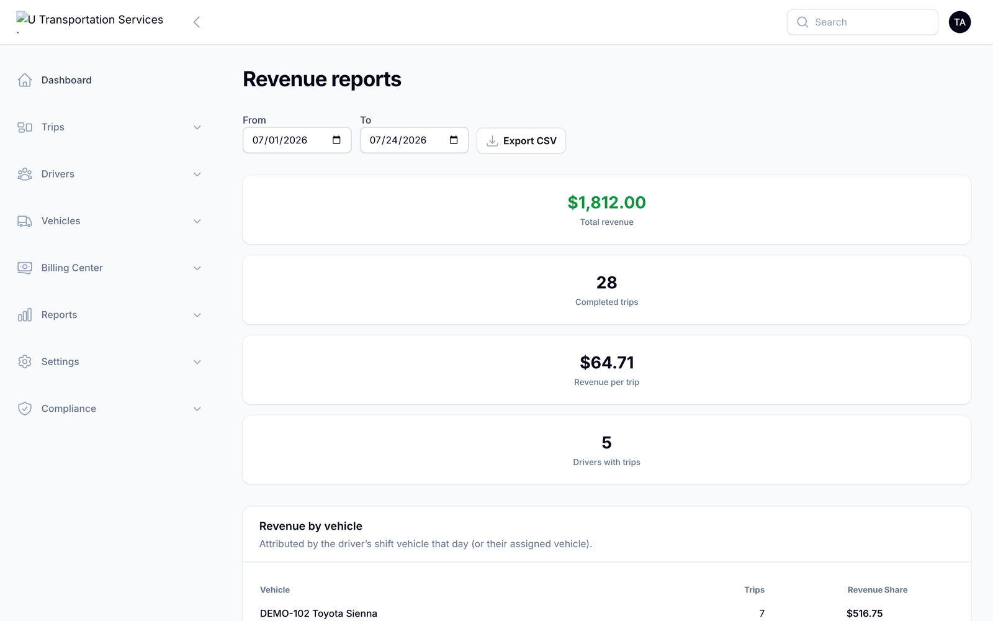Click the Total revenue label
The width and height of the screenshot is (993, 621).
point(607,222)
